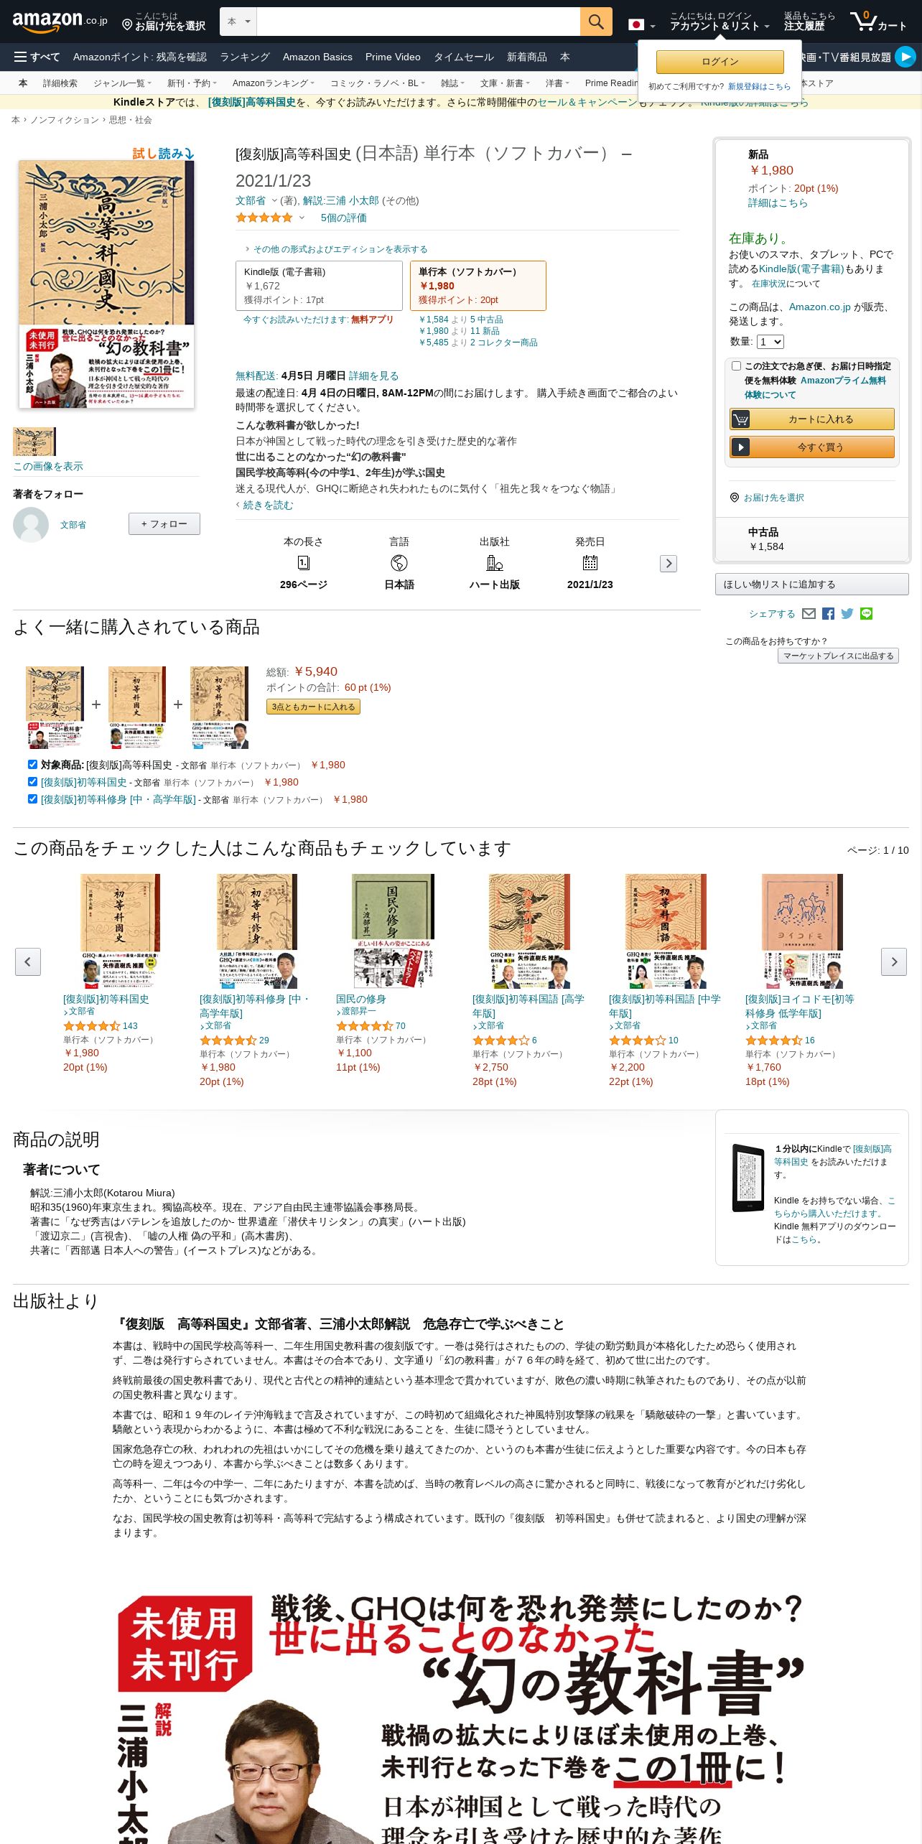Click the Prime Video play icon
The width and height of the screenshot is (922, 1844).
pyautogui.click(x=905, y=57)
